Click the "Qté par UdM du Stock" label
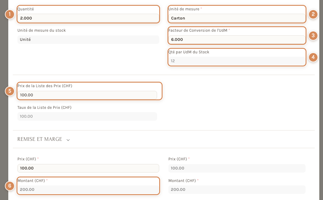This screenshot has width=323, height=200. tap(189, 52)
